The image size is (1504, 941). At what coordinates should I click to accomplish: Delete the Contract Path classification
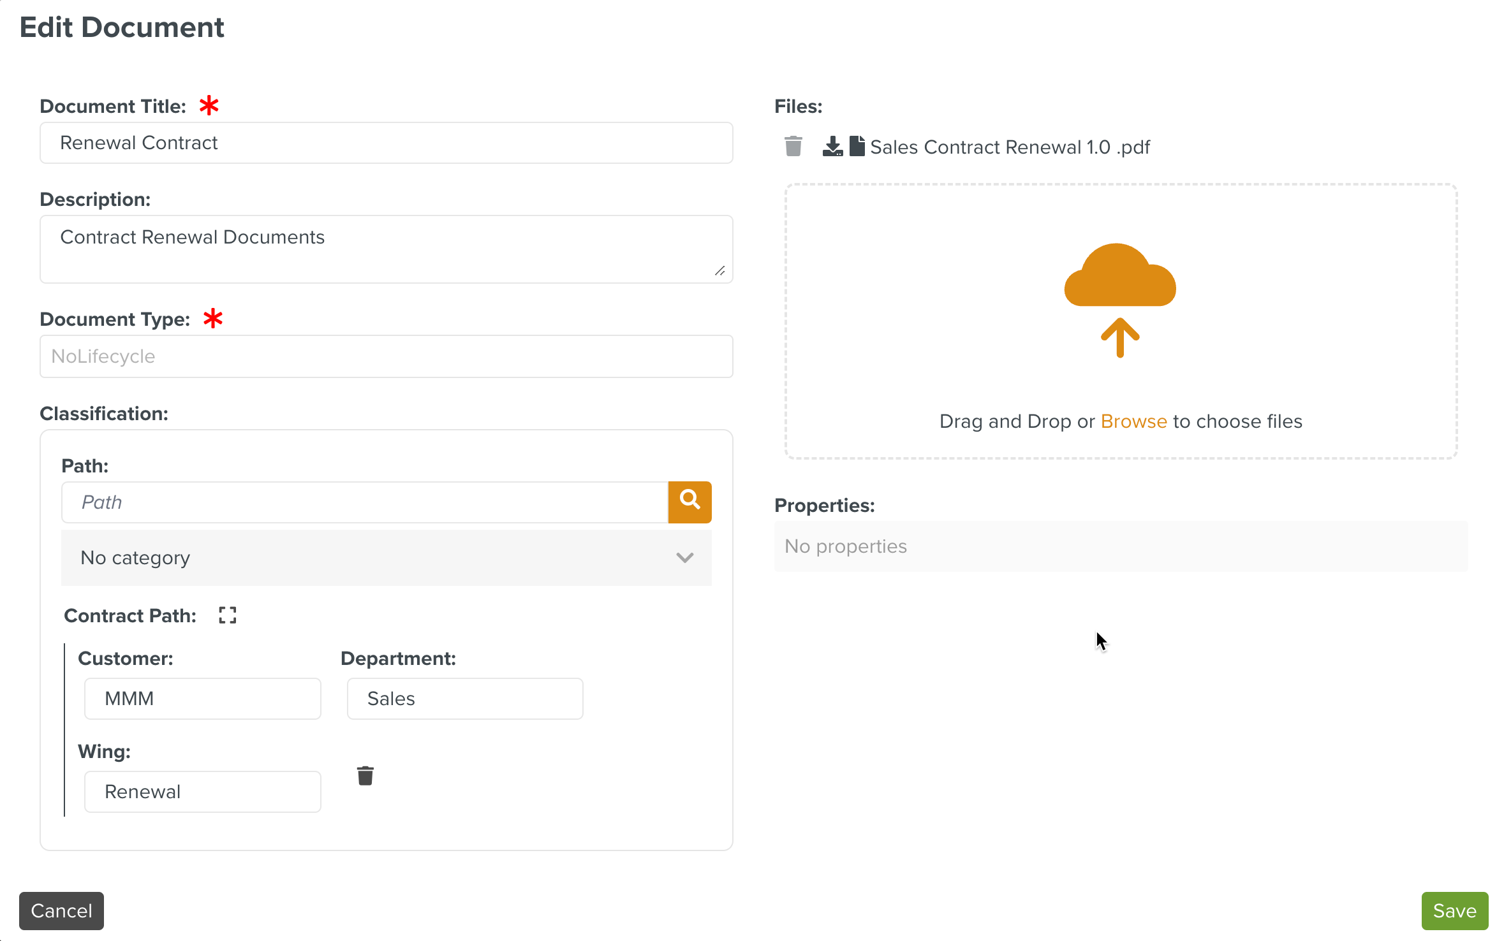[x=365, y=776]
